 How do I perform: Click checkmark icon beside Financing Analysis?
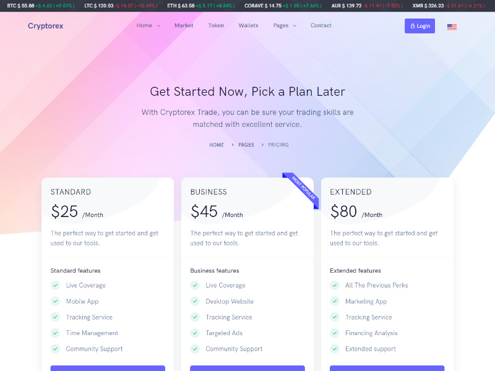(x=335, y=333)
